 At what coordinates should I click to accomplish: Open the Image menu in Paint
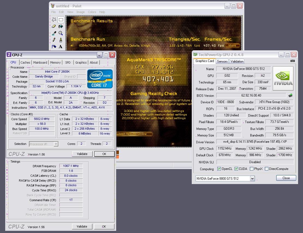(80, 12)
